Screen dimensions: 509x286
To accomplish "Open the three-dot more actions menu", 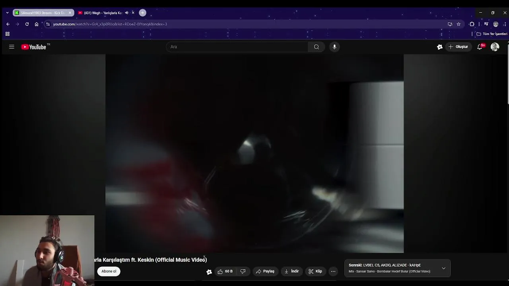I will tap(333, 271).
